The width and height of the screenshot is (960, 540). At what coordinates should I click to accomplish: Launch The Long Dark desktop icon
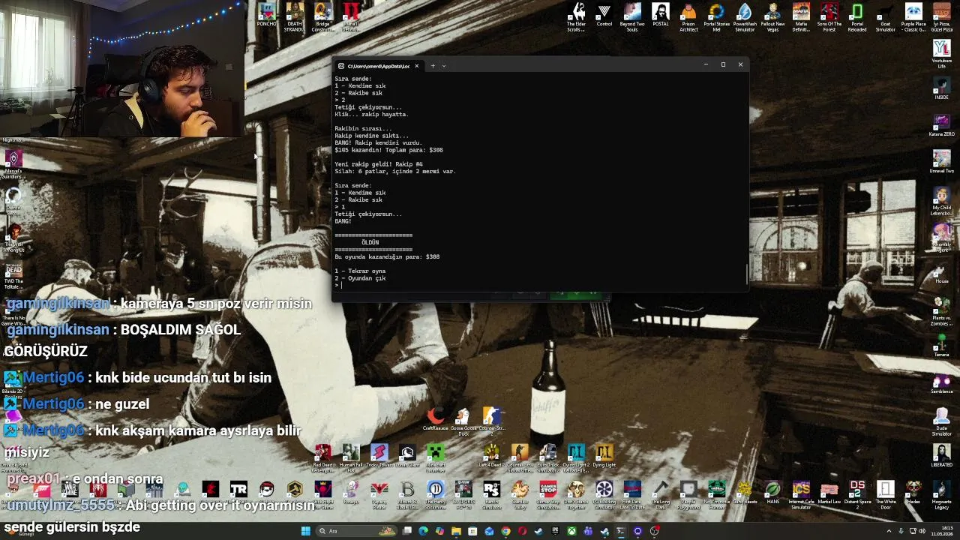coord(660,495)
